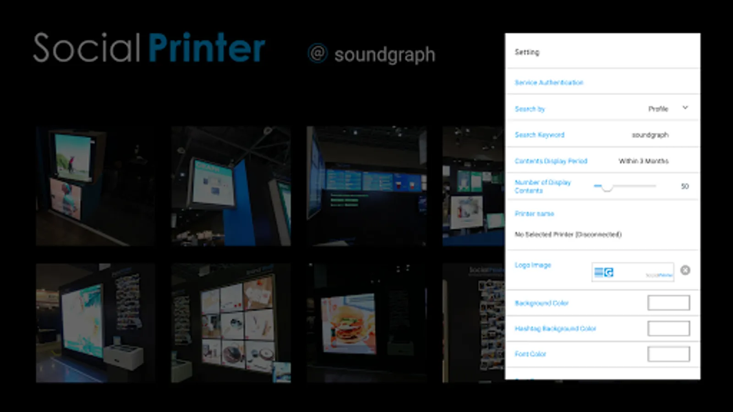Screen dimensions: 733x412
Task: Open Service Authentication
Action: [548, 82]
